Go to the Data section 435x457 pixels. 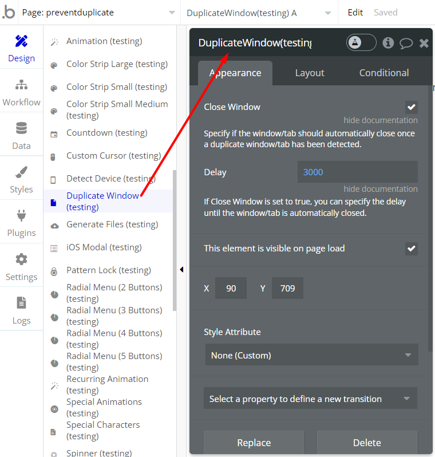coord(21,136)
